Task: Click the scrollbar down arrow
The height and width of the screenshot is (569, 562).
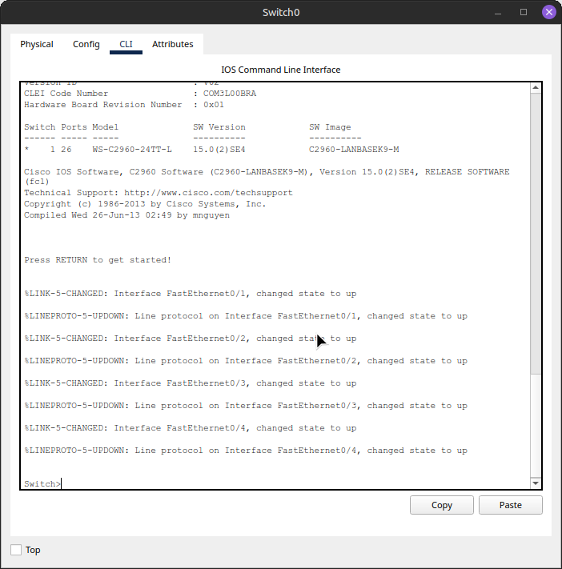Action: coord(536,483)
